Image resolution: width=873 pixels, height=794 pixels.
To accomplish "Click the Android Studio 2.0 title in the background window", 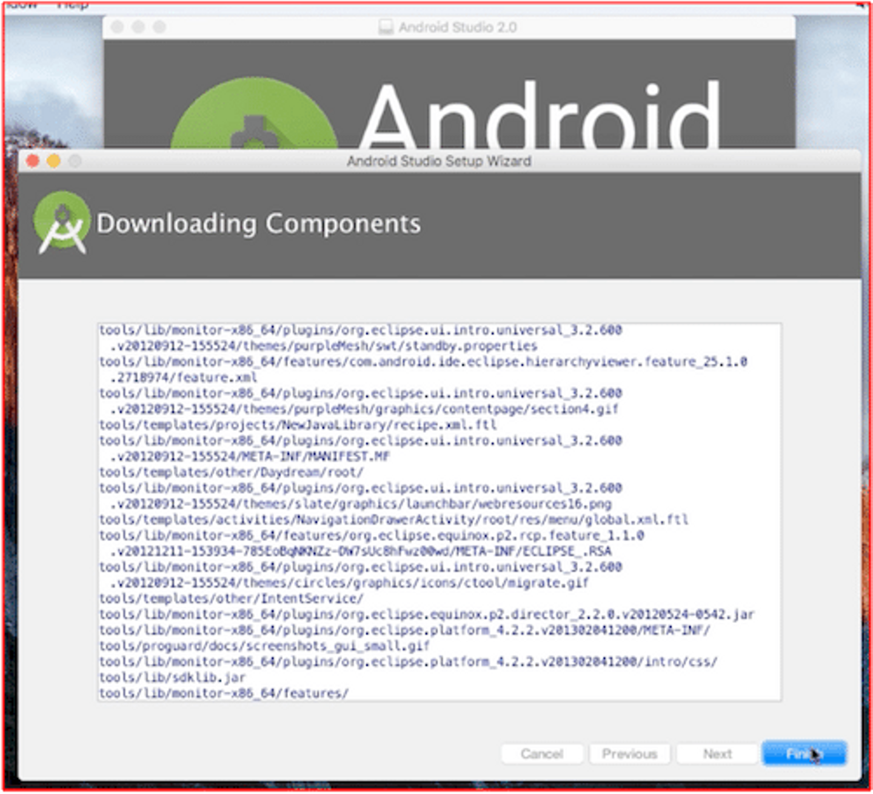I will point(458,27).
